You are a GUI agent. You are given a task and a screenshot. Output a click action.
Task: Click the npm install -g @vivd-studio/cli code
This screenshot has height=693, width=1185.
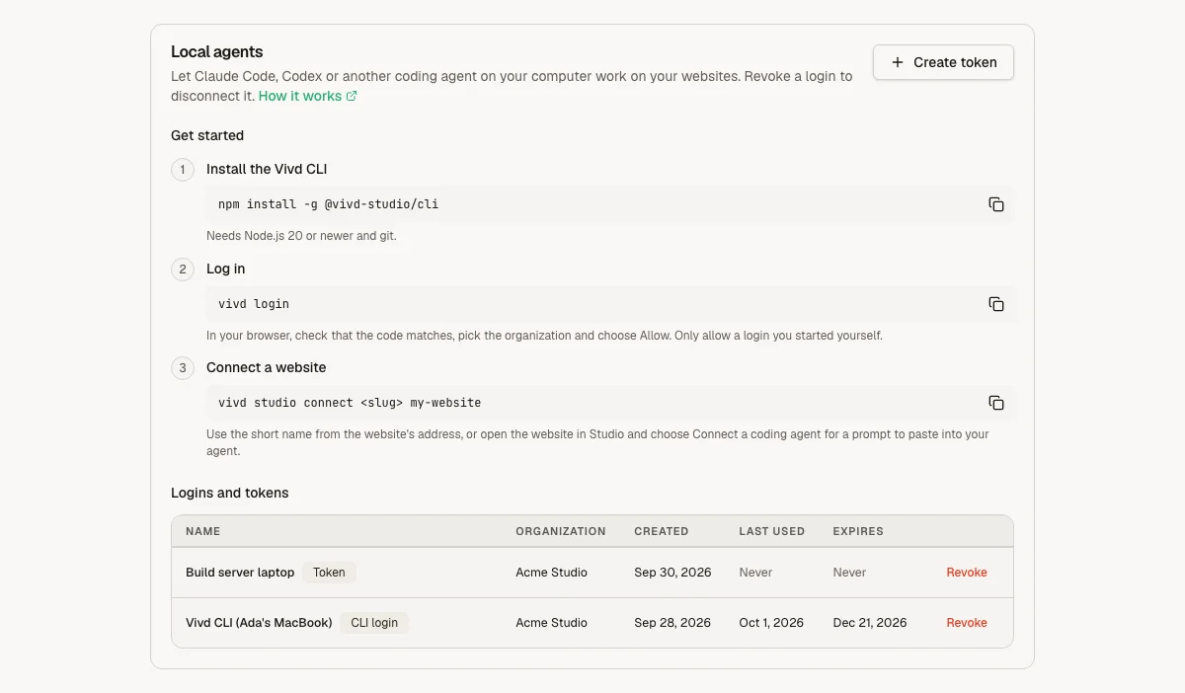pos(328,204)
